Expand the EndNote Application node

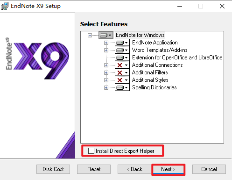point(106,43)
